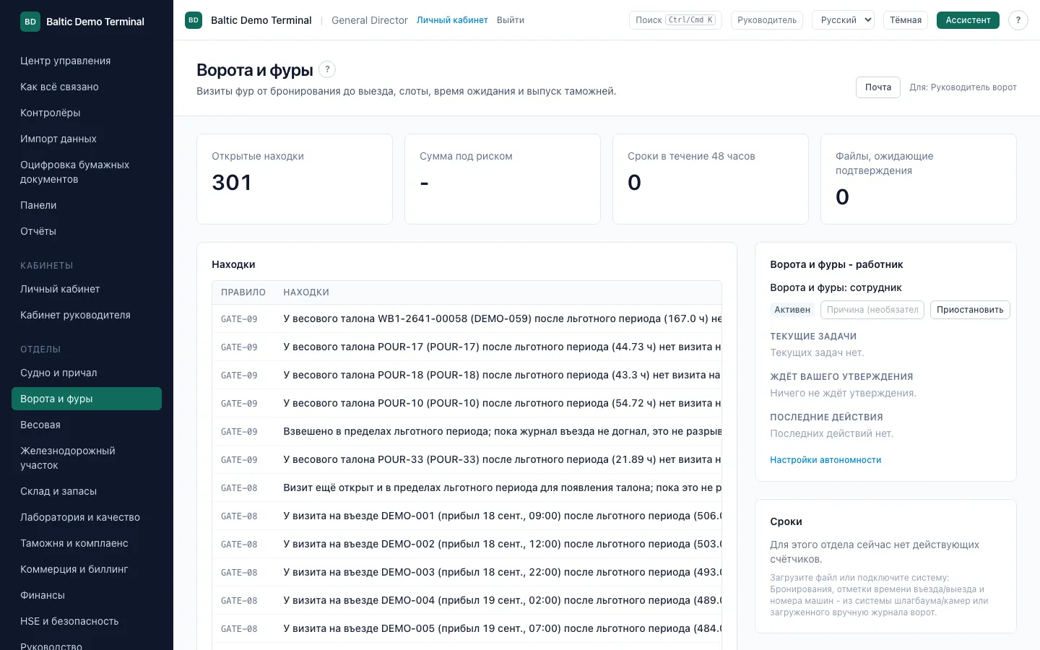Open the Русский language dropdown
The width and height of the screenshot is (1040, 650).
point(843,20)
